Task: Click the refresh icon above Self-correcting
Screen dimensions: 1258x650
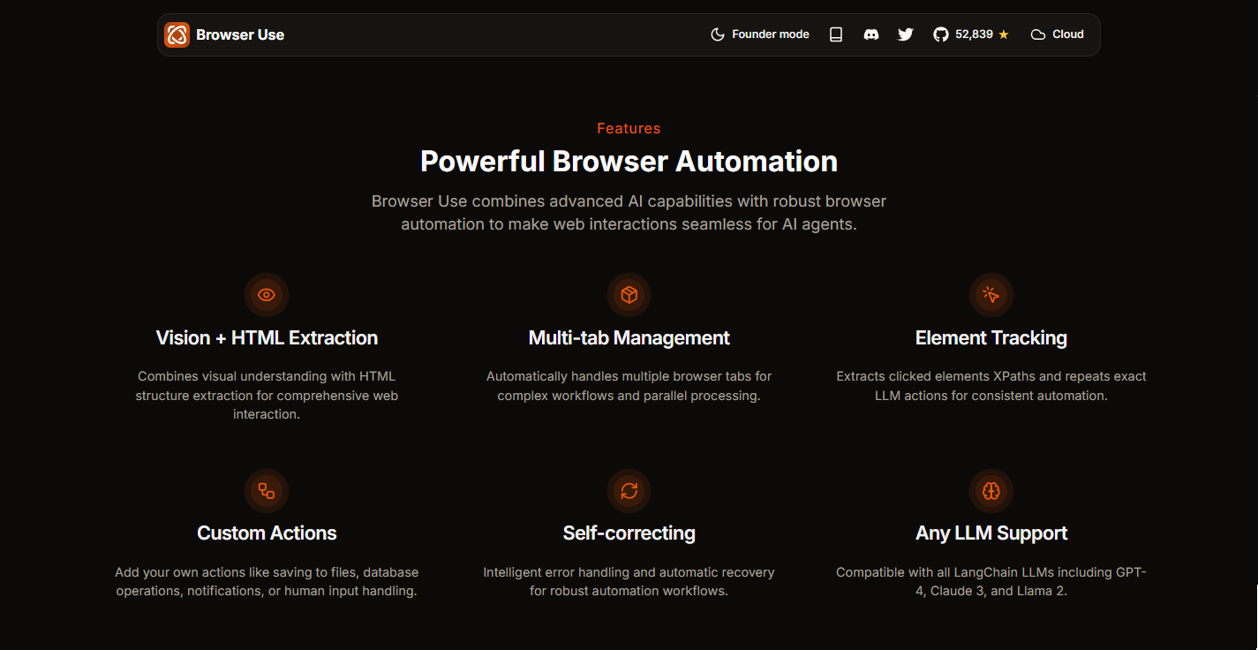Action: click(629, 491)
